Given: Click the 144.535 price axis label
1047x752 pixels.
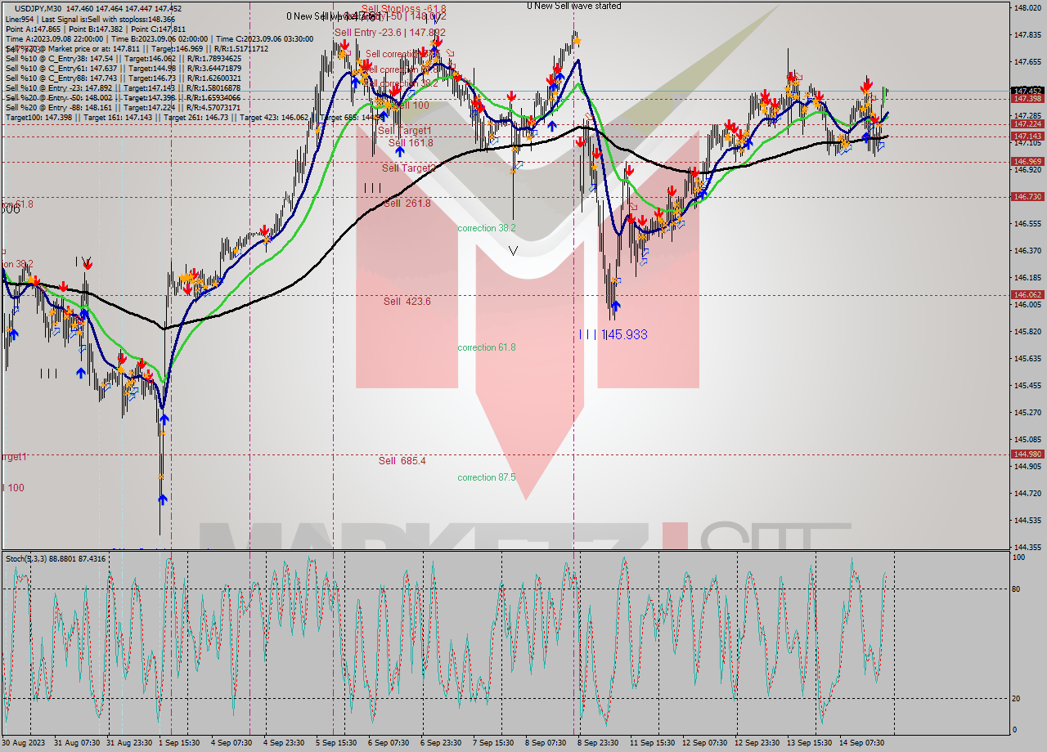Looking at the screenshot, I should click(1027, 520).
